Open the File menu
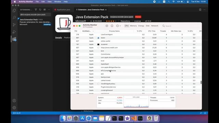This screenshot has height=123, width=219. point(37,2)
